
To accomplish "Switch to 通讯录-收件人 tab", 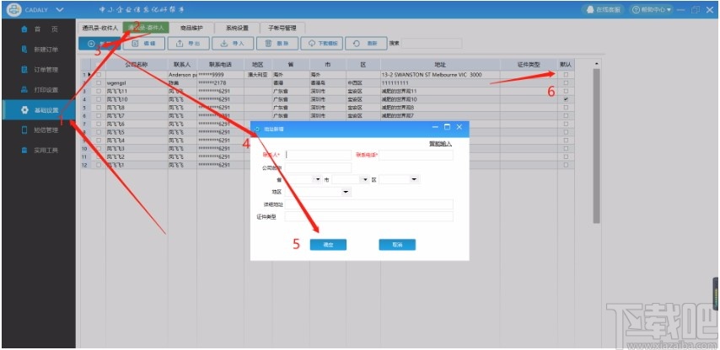I will tap(99, 28).
